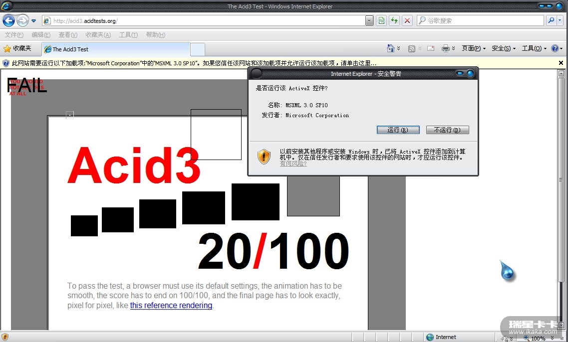Open a new blank tab
Image resolution: width=568 pixels, height=342 pixels.
(198, 49)
